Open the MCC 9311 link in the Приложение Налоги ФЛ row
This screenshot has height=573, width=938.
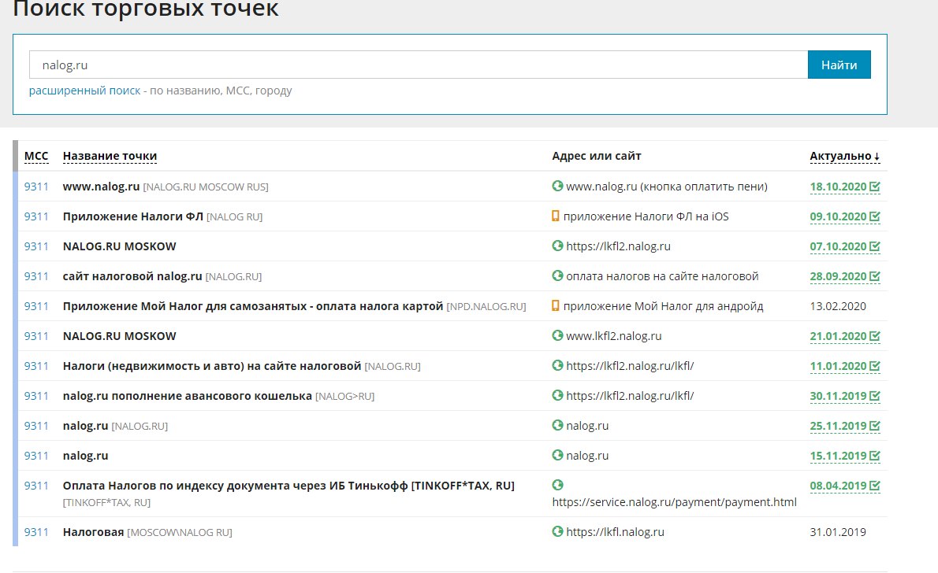pos(36,216)
